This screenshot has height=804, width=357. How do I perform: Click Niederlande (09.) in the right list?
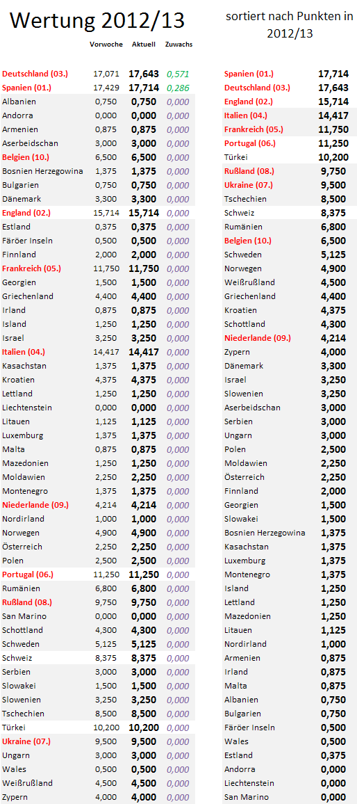tap(258, 338)
